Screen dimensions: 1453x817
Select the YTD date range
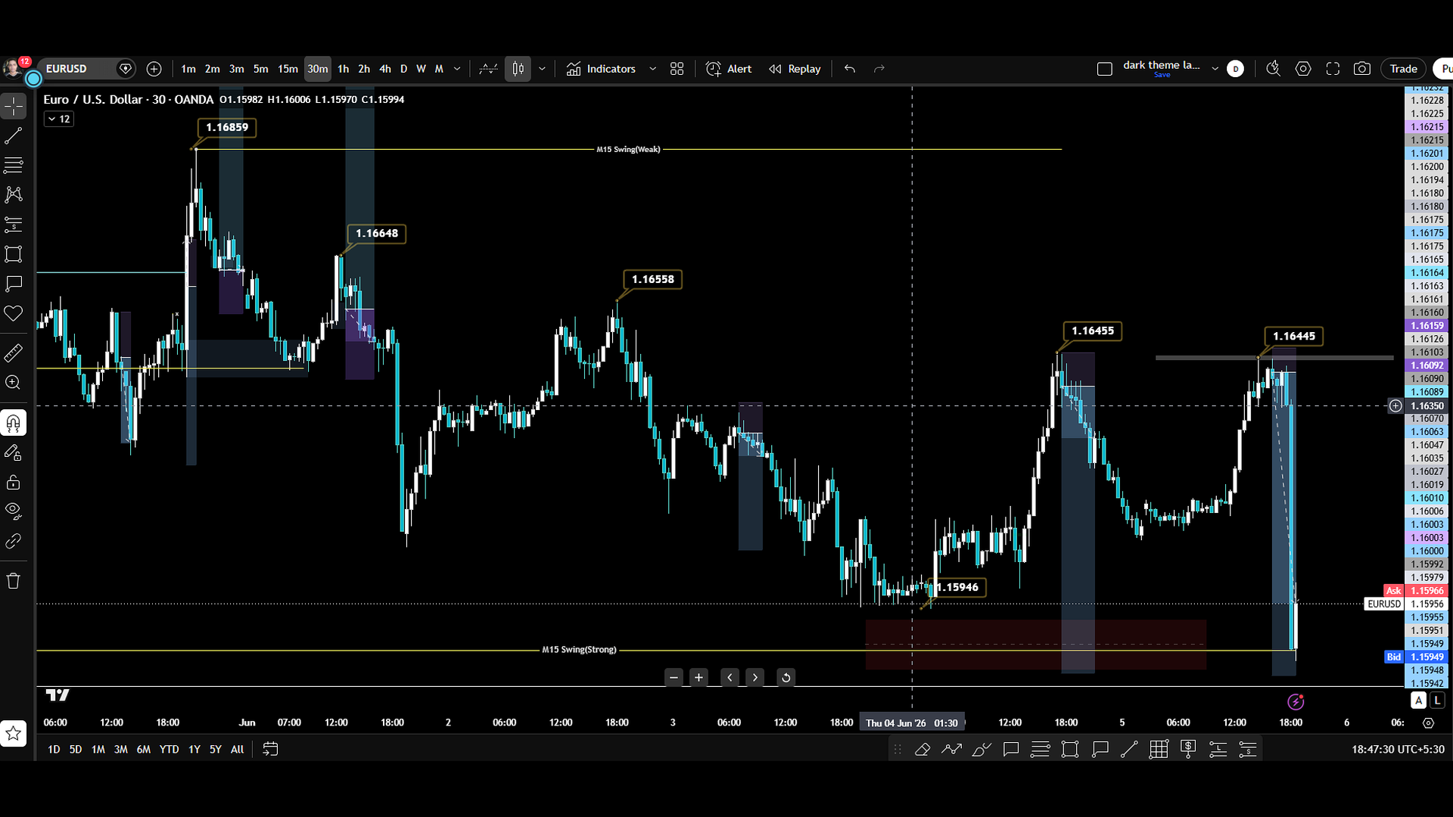[x=169, y=750]
